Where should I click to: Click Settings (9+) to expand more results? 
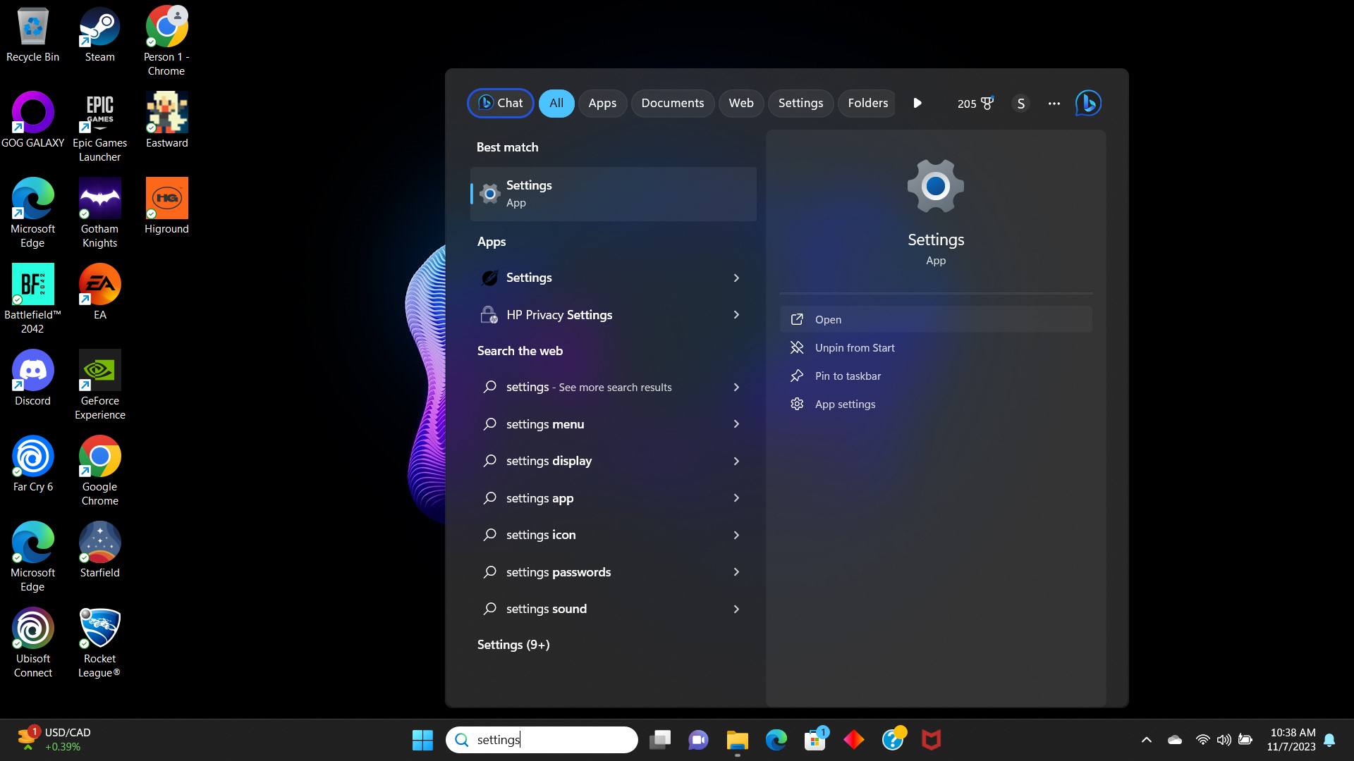[513, 644]
